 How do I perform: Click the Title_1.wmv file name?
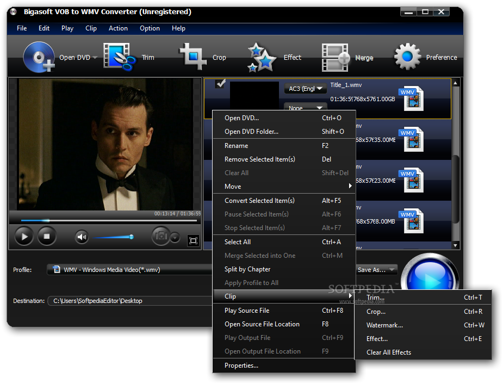click(346, 85)
